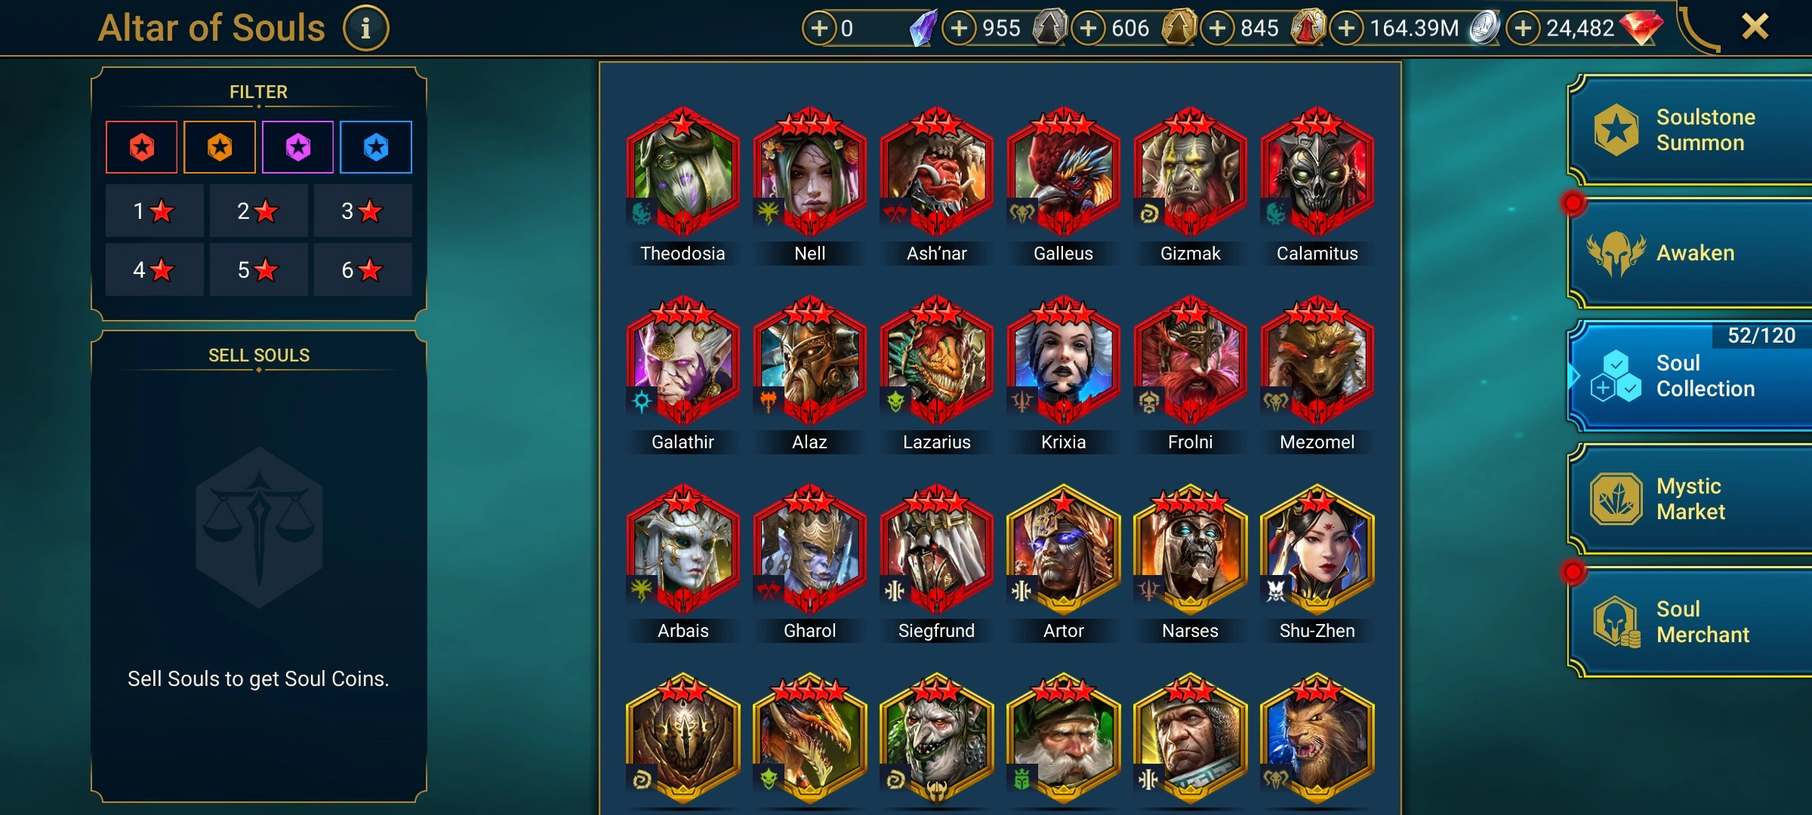Select the Galathir soul icon
1812x815 pixels.
683,361
